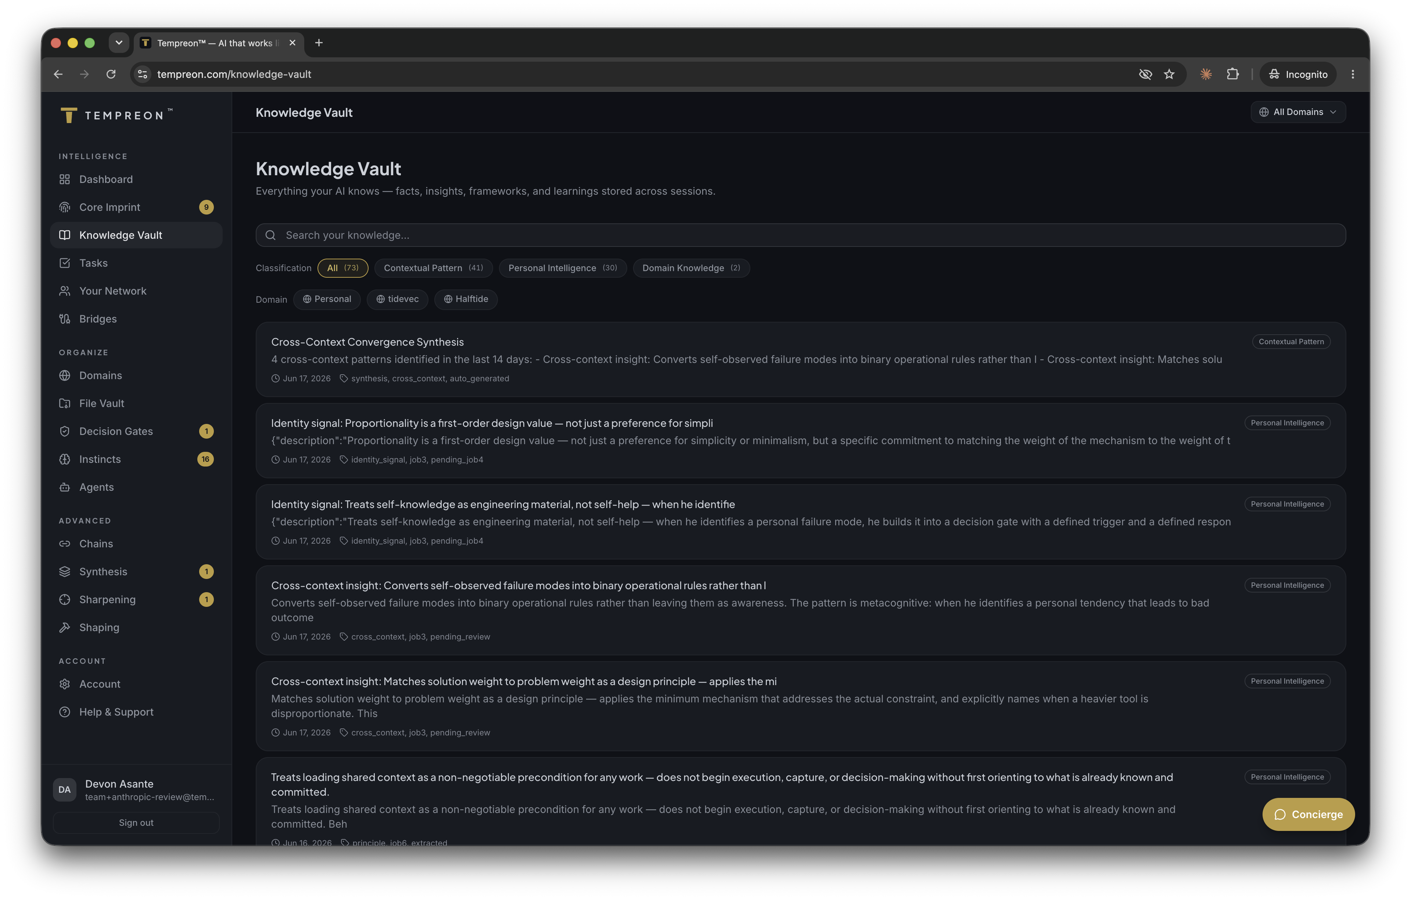1411x900 pixels.
Task: Open the Synthesis layers icon
Action: pyautogui.click(x=64, y=572)
